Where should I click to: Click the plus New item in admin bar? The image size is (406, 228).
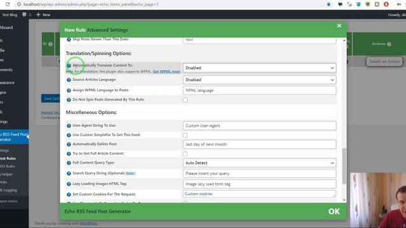click(43, 15)
